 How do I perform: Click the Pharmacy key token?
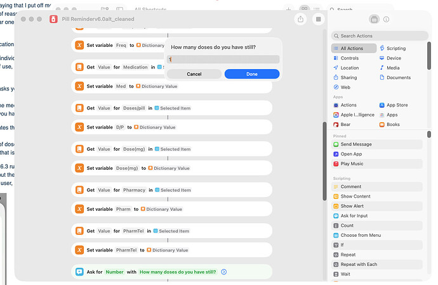pos(134,190)
